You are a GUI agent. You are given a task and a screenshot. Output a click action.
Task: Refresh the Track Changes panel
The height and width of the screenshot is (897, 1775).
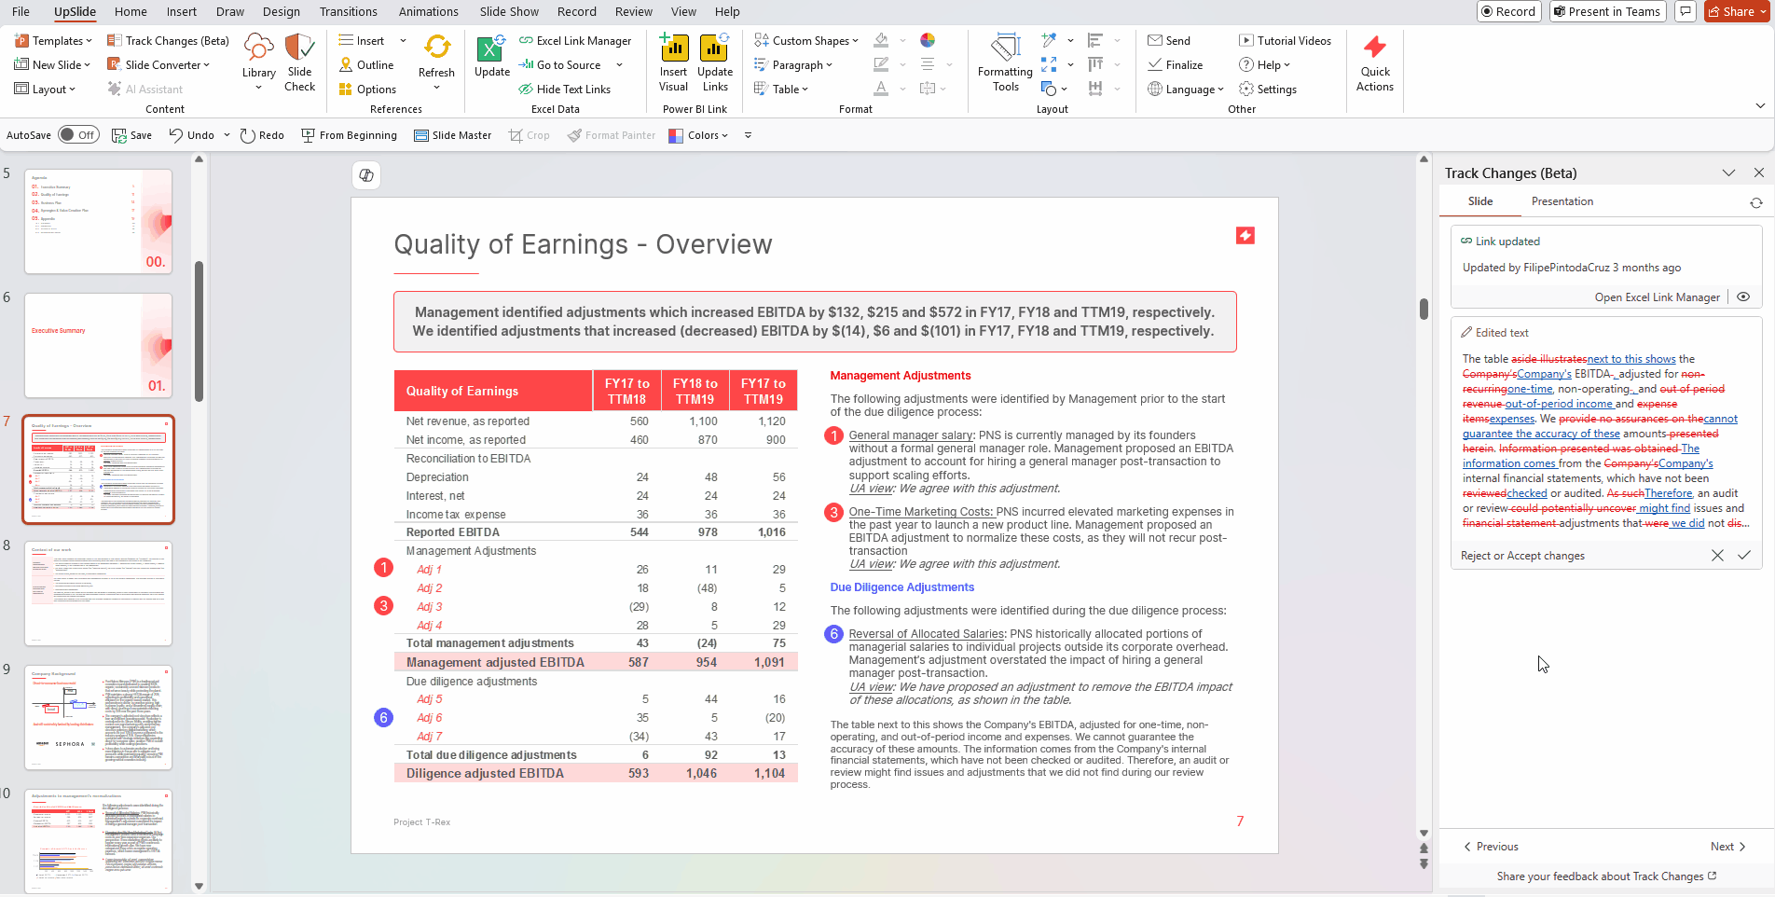(x=1755, y=202)
